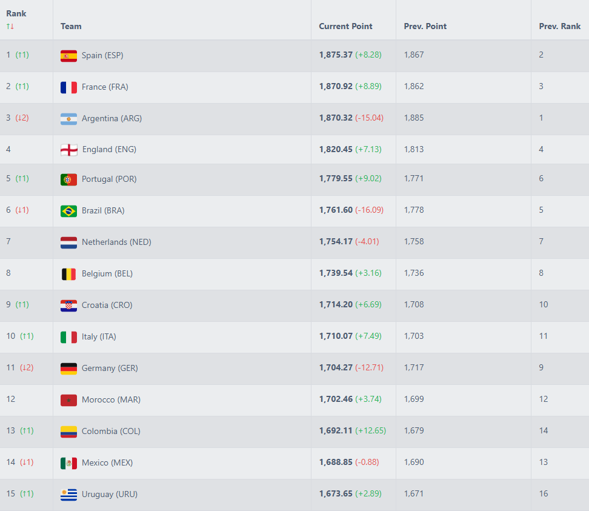Click the Croatia flag icon
This screenshot has width=589, height=511.
(68, 306)
